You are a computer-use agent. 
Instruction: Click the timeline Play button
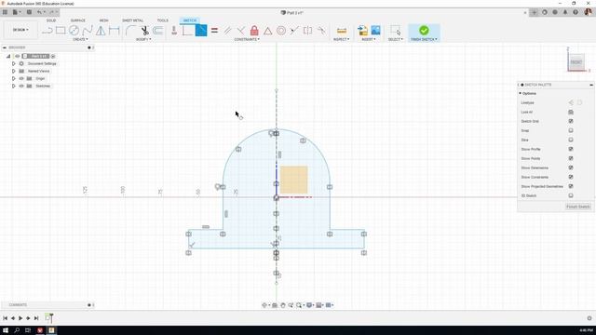pos(20,318)
